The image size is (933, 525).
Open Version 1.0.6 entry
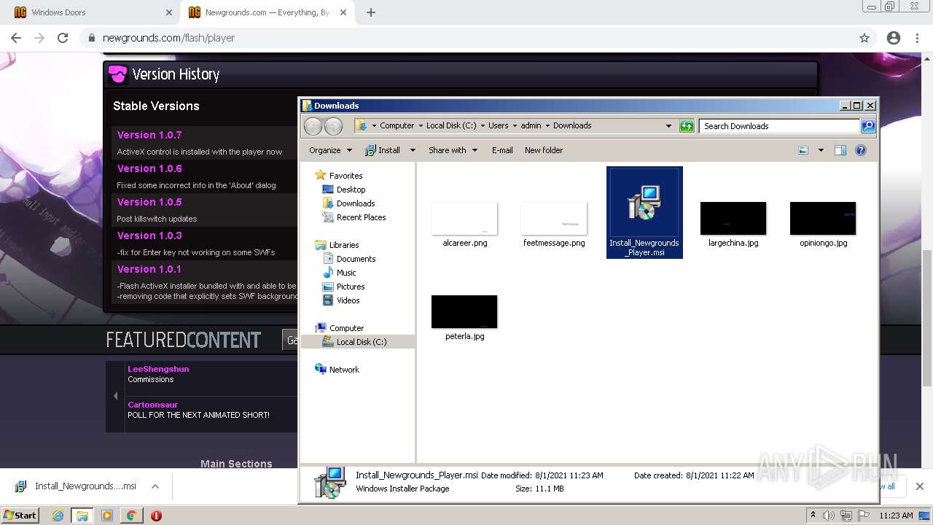click(149, 168)
